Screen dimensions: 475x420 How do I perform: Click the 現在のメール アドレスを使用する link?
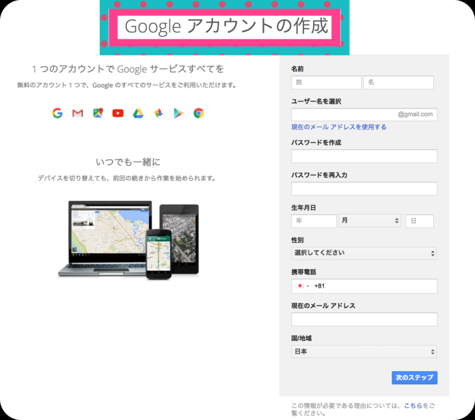(339, 127)
